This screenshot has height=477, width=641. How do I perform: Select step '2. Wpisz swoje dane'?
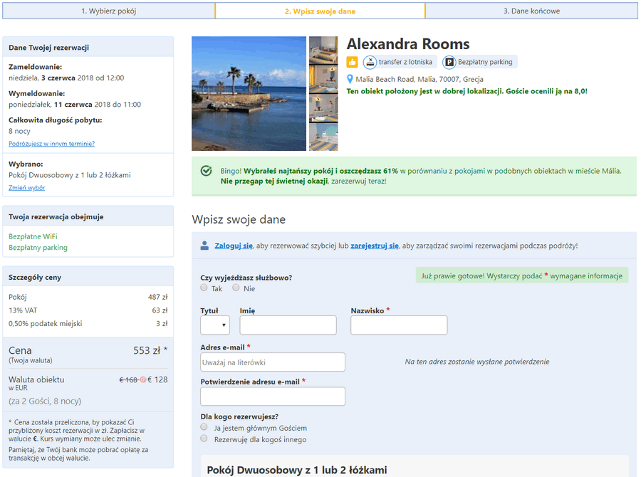click(320, 11)
